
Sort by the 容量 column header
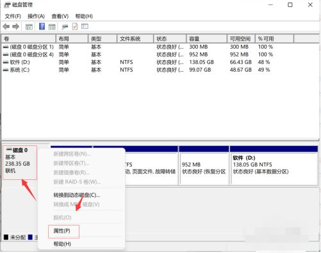coord(207,39)
